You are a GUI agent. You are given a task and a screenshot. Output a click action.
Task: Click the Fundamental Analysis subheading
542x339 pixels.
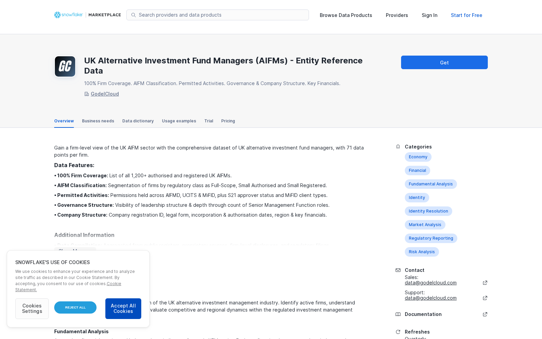tap(81, 332)
